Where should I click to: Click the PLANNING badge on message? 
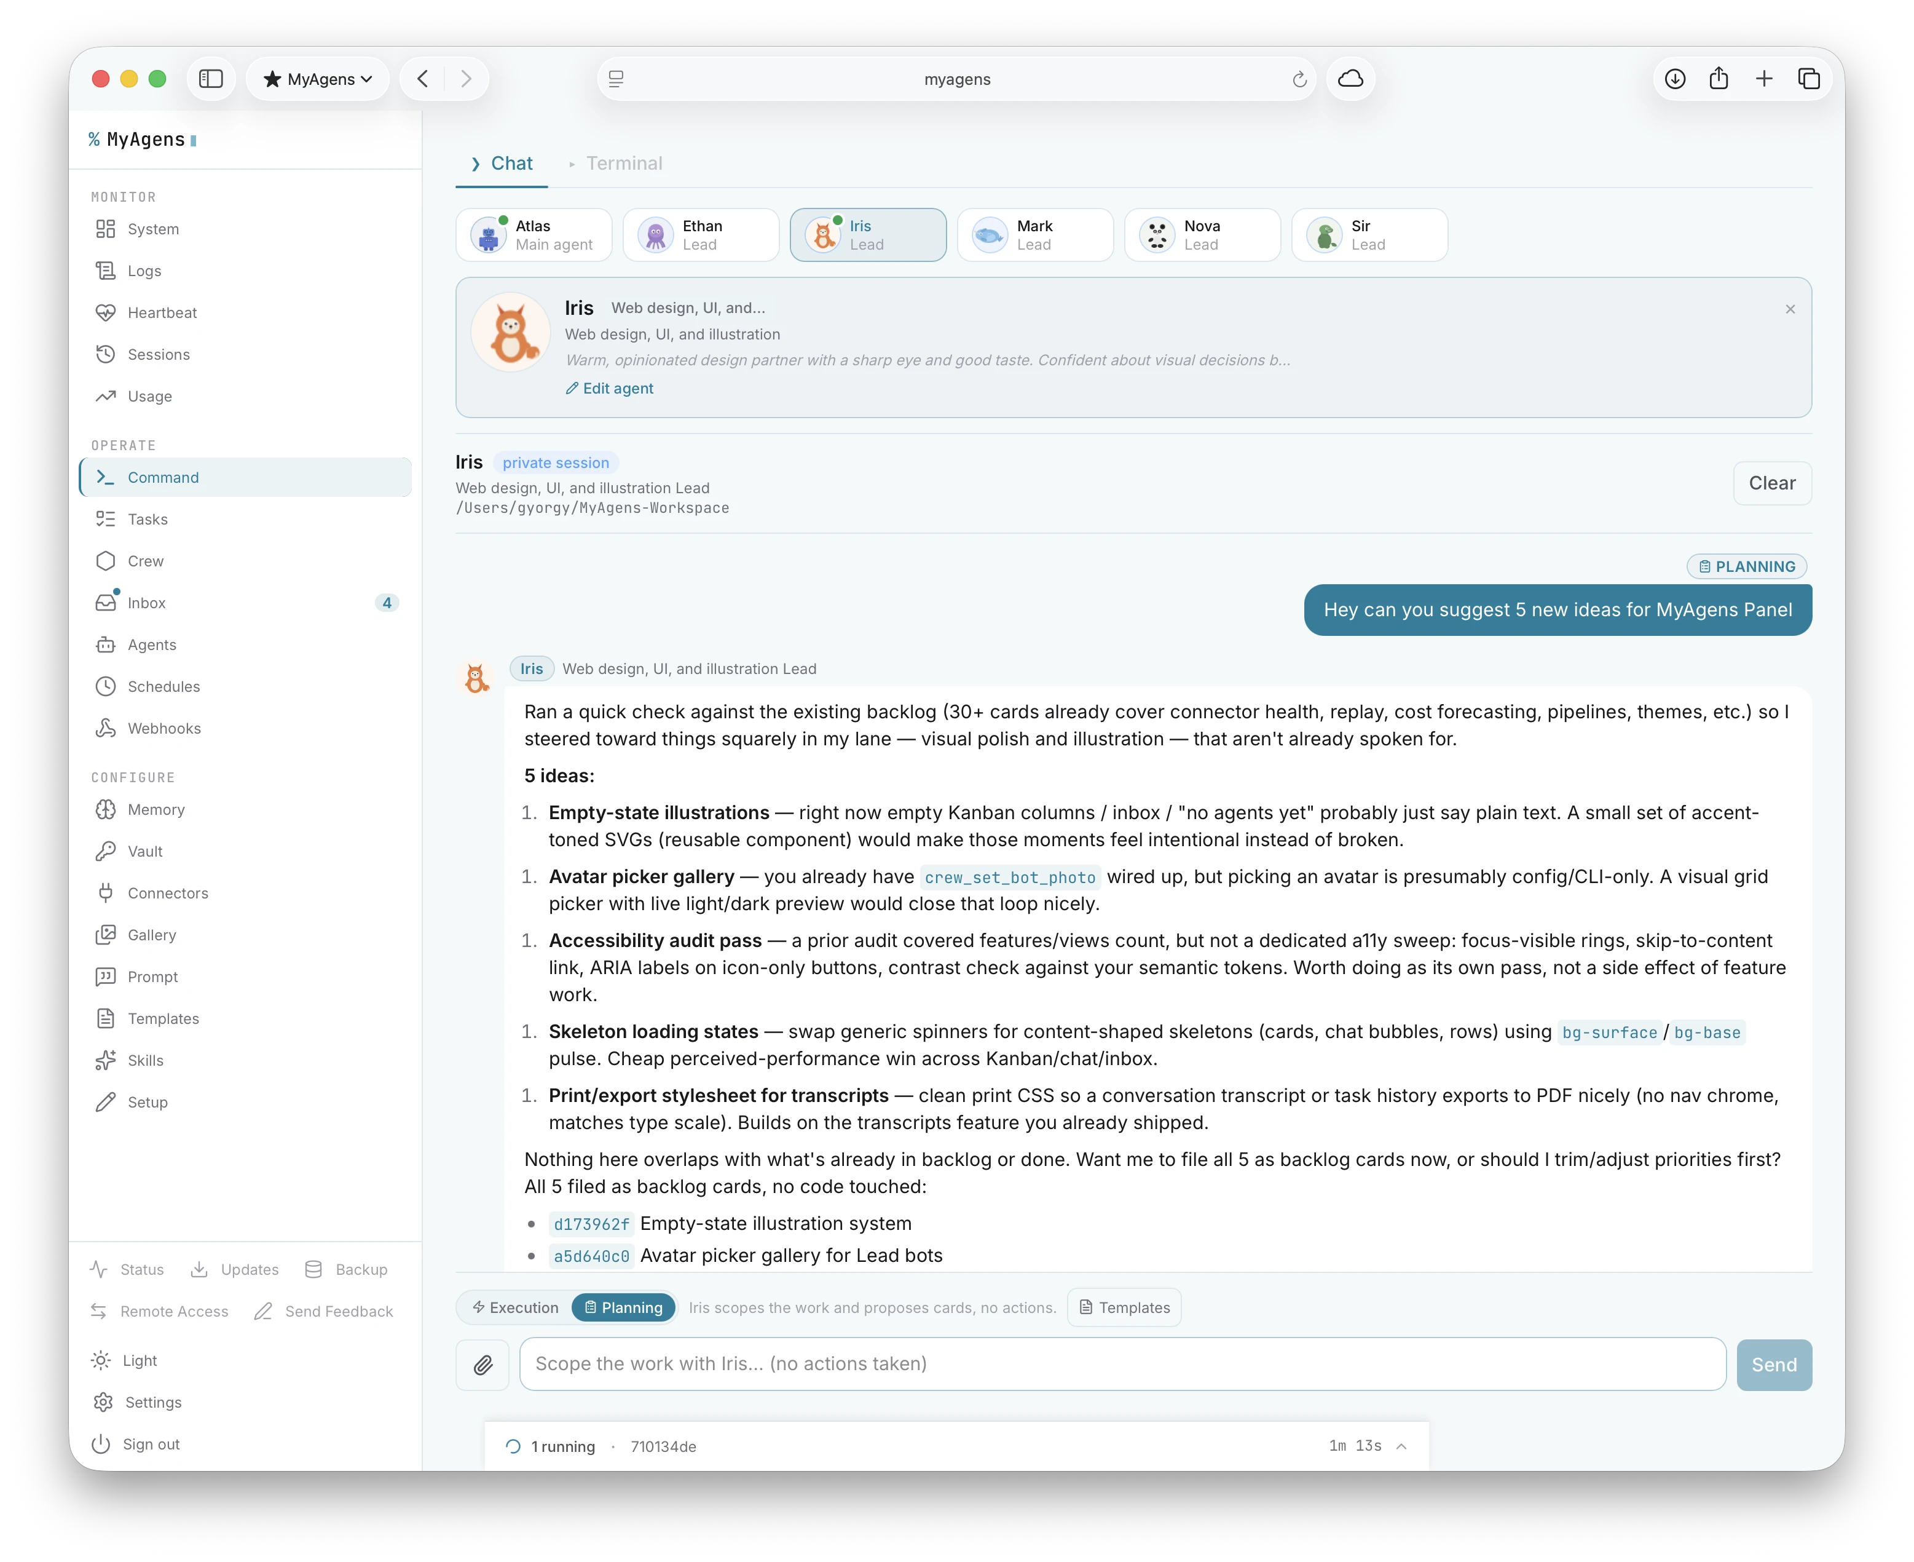(1747, 567)
